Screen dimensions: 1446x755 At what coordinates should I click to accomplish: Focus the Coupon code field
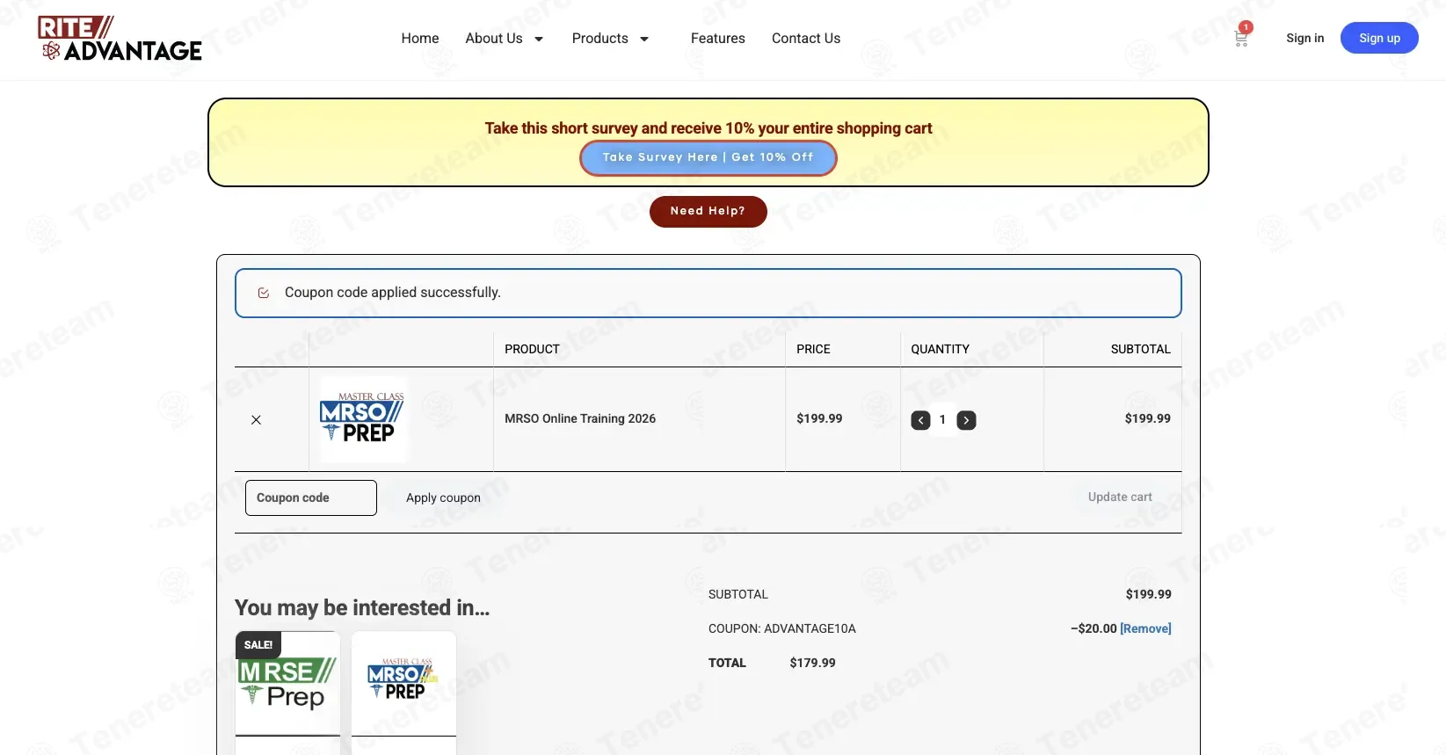(x=311, y=497)
